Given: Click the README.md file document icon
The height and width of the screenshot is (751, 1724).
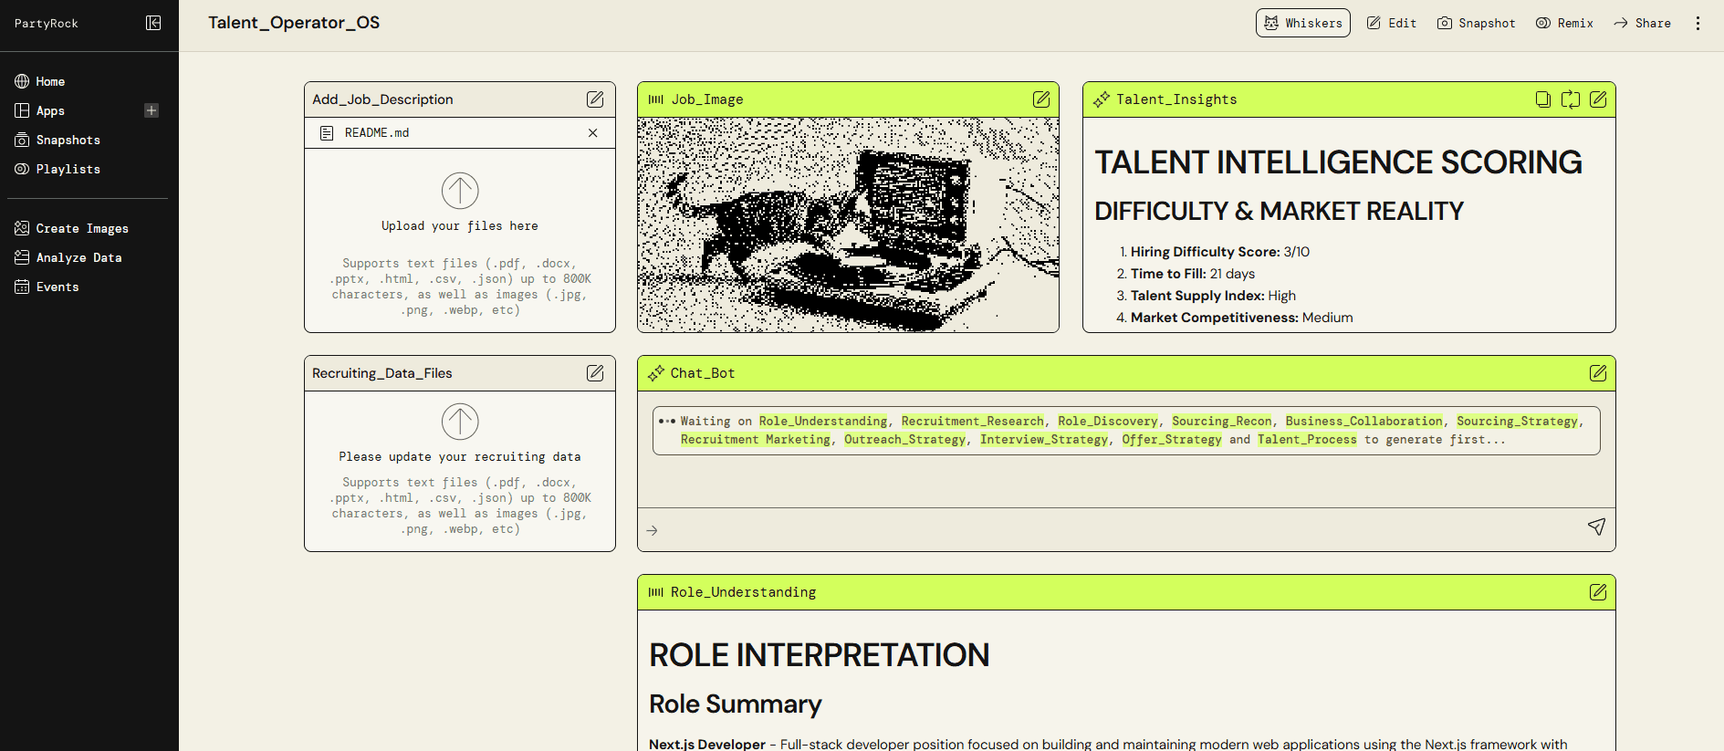Looking at the screenshot, I should click(327, 133).
